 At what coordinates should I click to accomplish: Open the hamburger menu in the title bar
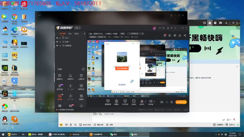pos(175,28)
